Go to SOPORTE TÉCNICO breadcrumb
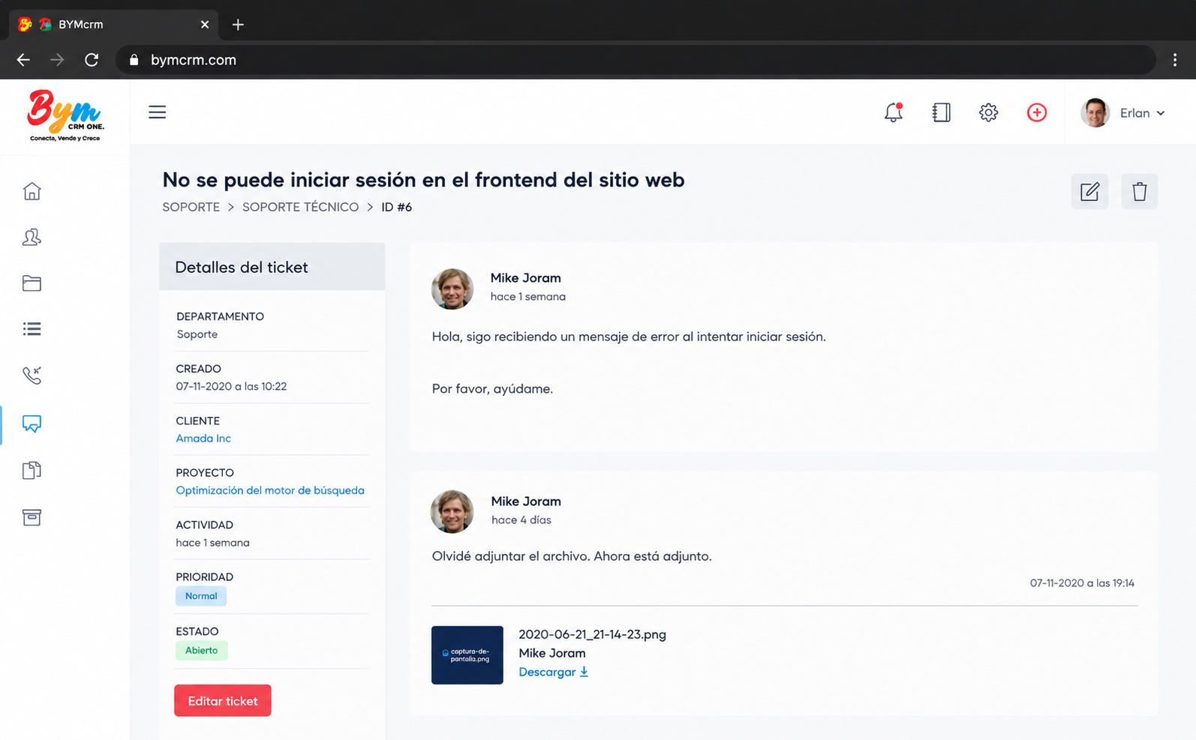The height and width of the screenshot is (740, 1196). click(x=300, y=207)
